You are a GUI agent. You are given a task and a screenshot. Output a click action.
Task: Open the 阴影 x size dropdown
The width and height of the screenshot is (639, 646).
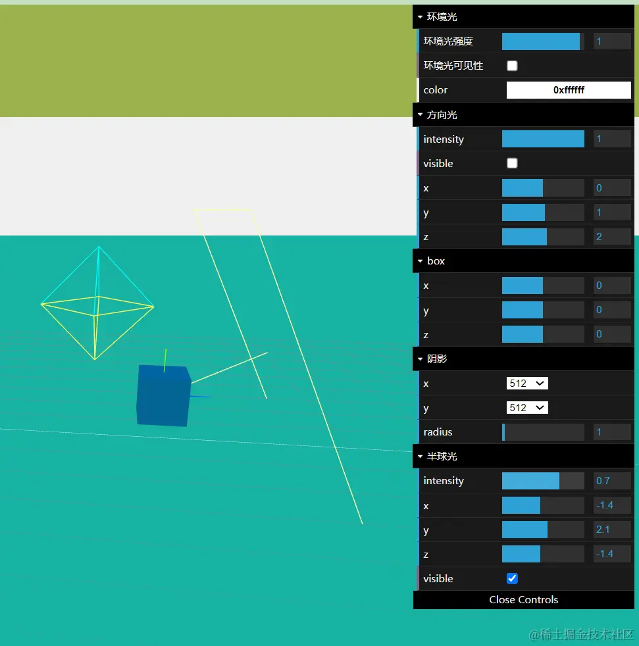pyautogui.click(x=527, y=383)
